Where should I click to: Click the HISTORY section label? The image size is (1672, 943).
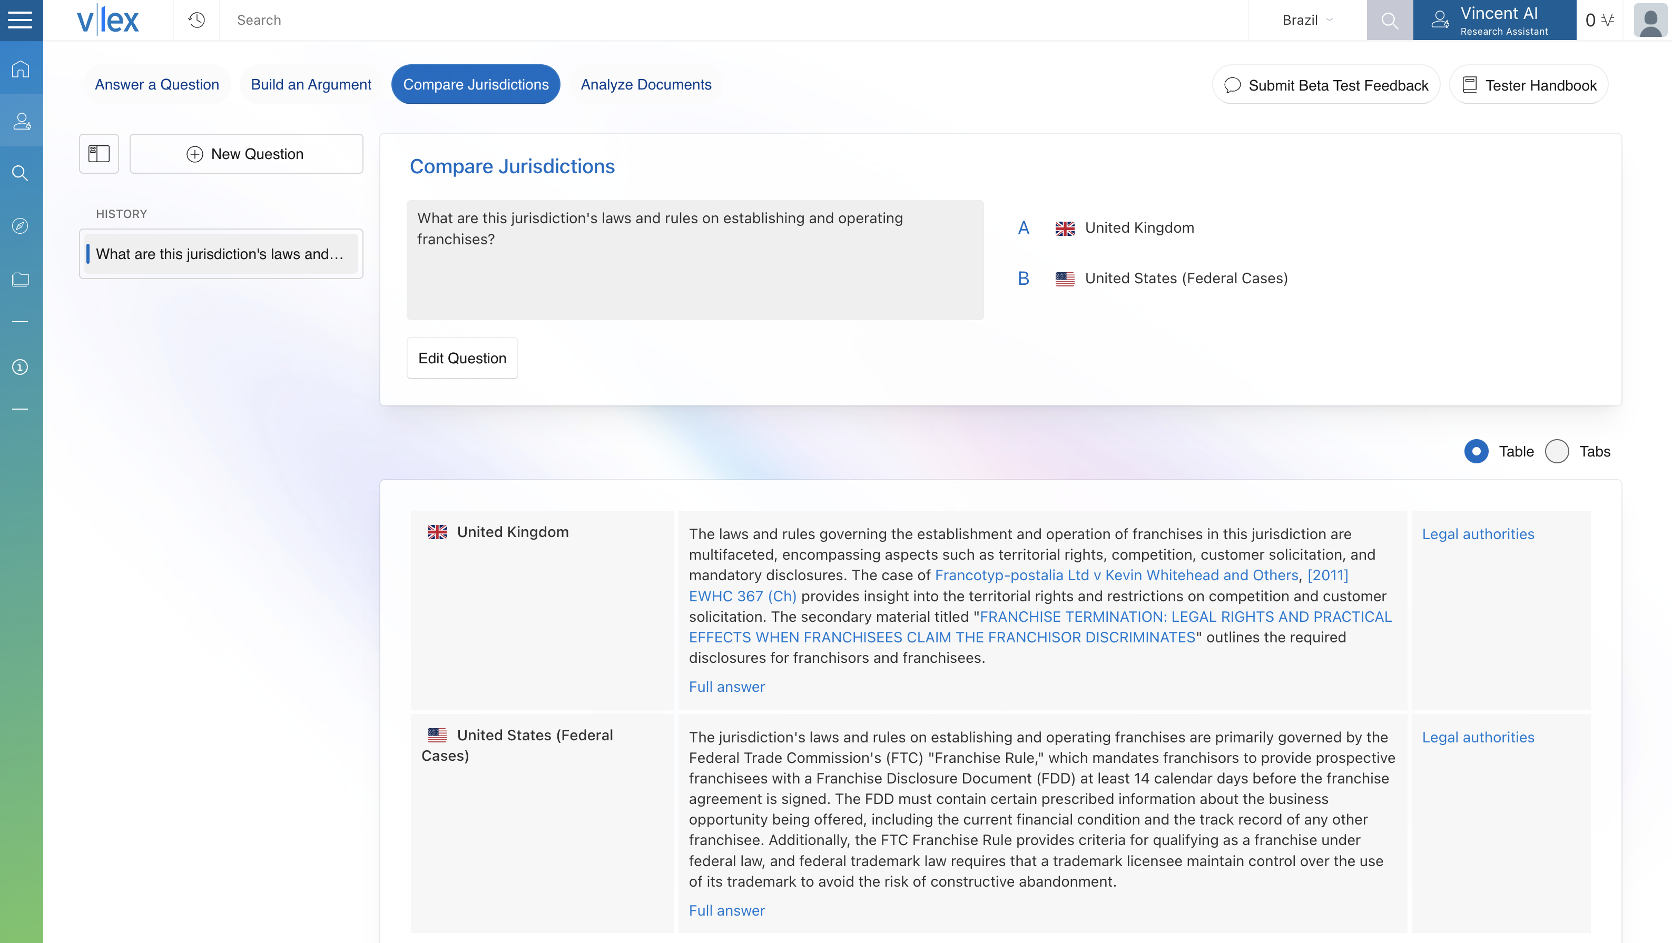pos(121,214)
